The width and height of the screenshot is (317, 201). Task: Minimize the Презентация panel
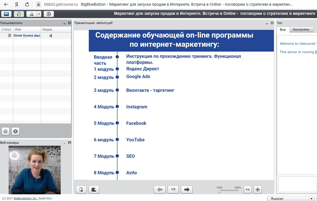tap(267, 23)
